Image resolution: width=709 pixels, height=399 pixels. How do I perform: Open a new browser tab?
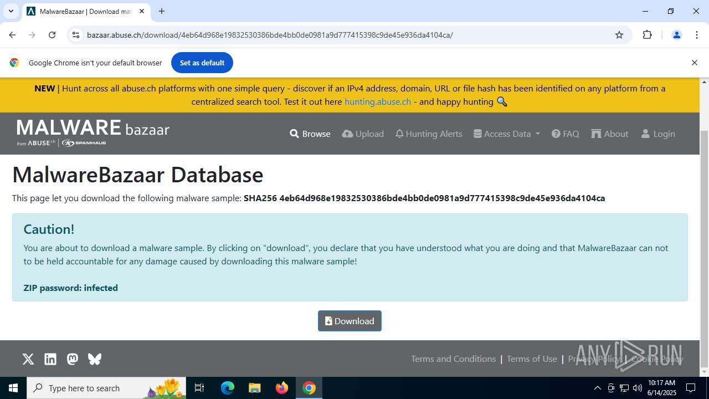[162, 11]
